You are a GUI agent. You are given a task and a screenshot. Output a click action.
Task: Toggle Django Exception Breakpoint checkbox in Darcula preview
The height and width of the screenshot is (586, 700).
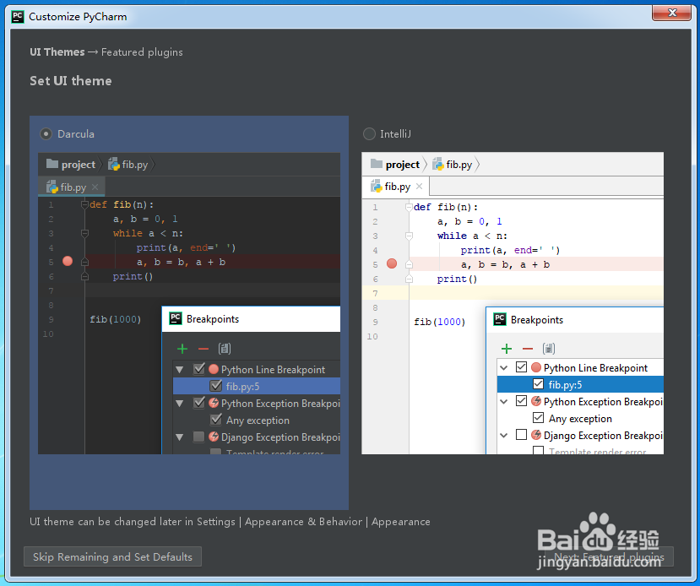tap(199, 437)
